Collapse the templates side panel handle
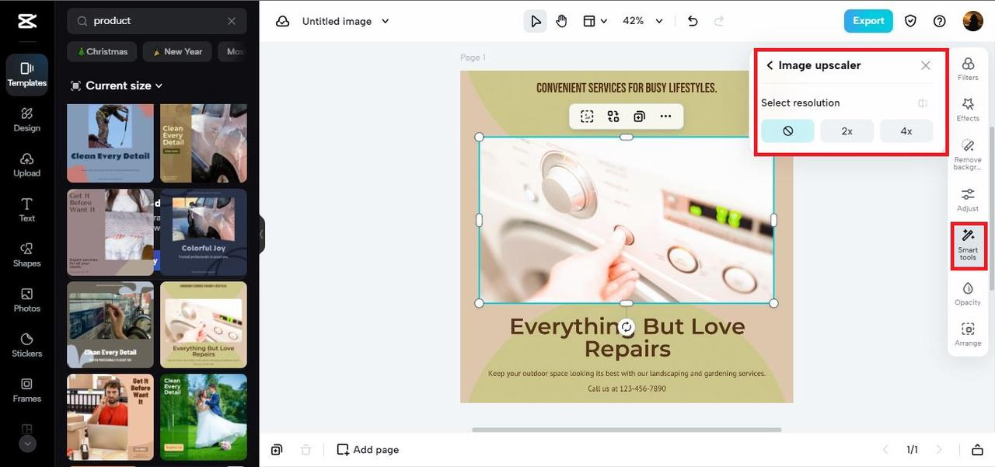995x467 pixels. tap(262, 234)
